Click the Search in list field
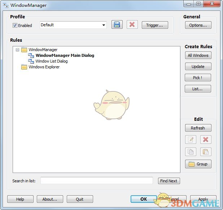 tap(97, 181)
